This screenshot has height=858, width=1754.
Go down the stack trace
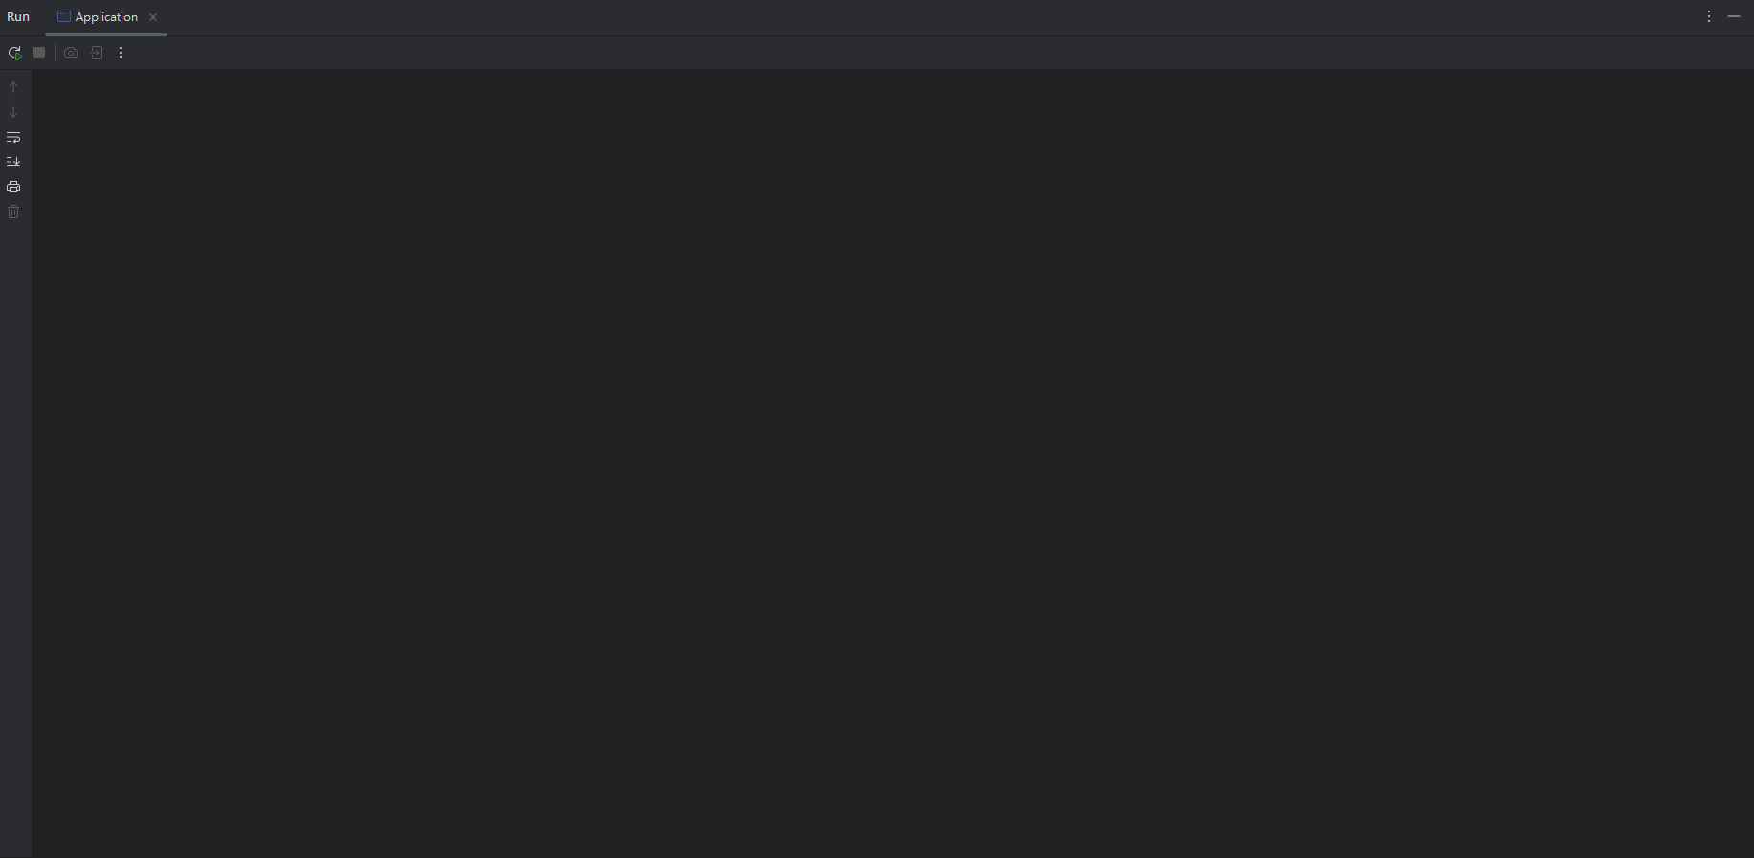13,112
